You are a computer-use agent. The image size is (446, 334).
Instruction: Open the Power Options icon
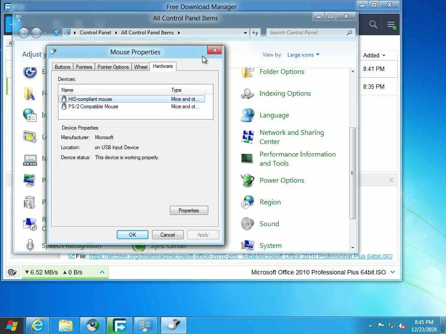click(x=247, y=180)
